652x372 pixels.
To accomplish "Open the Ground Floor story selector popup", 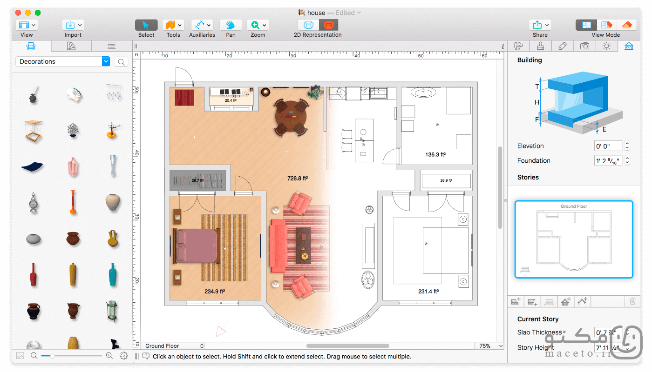I will tap(172, 346).
